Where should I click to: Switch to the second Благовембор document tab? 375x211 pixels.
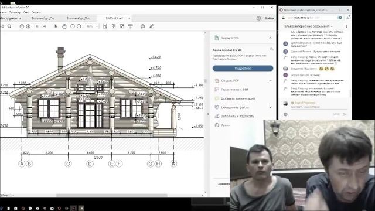coord(79,18)
